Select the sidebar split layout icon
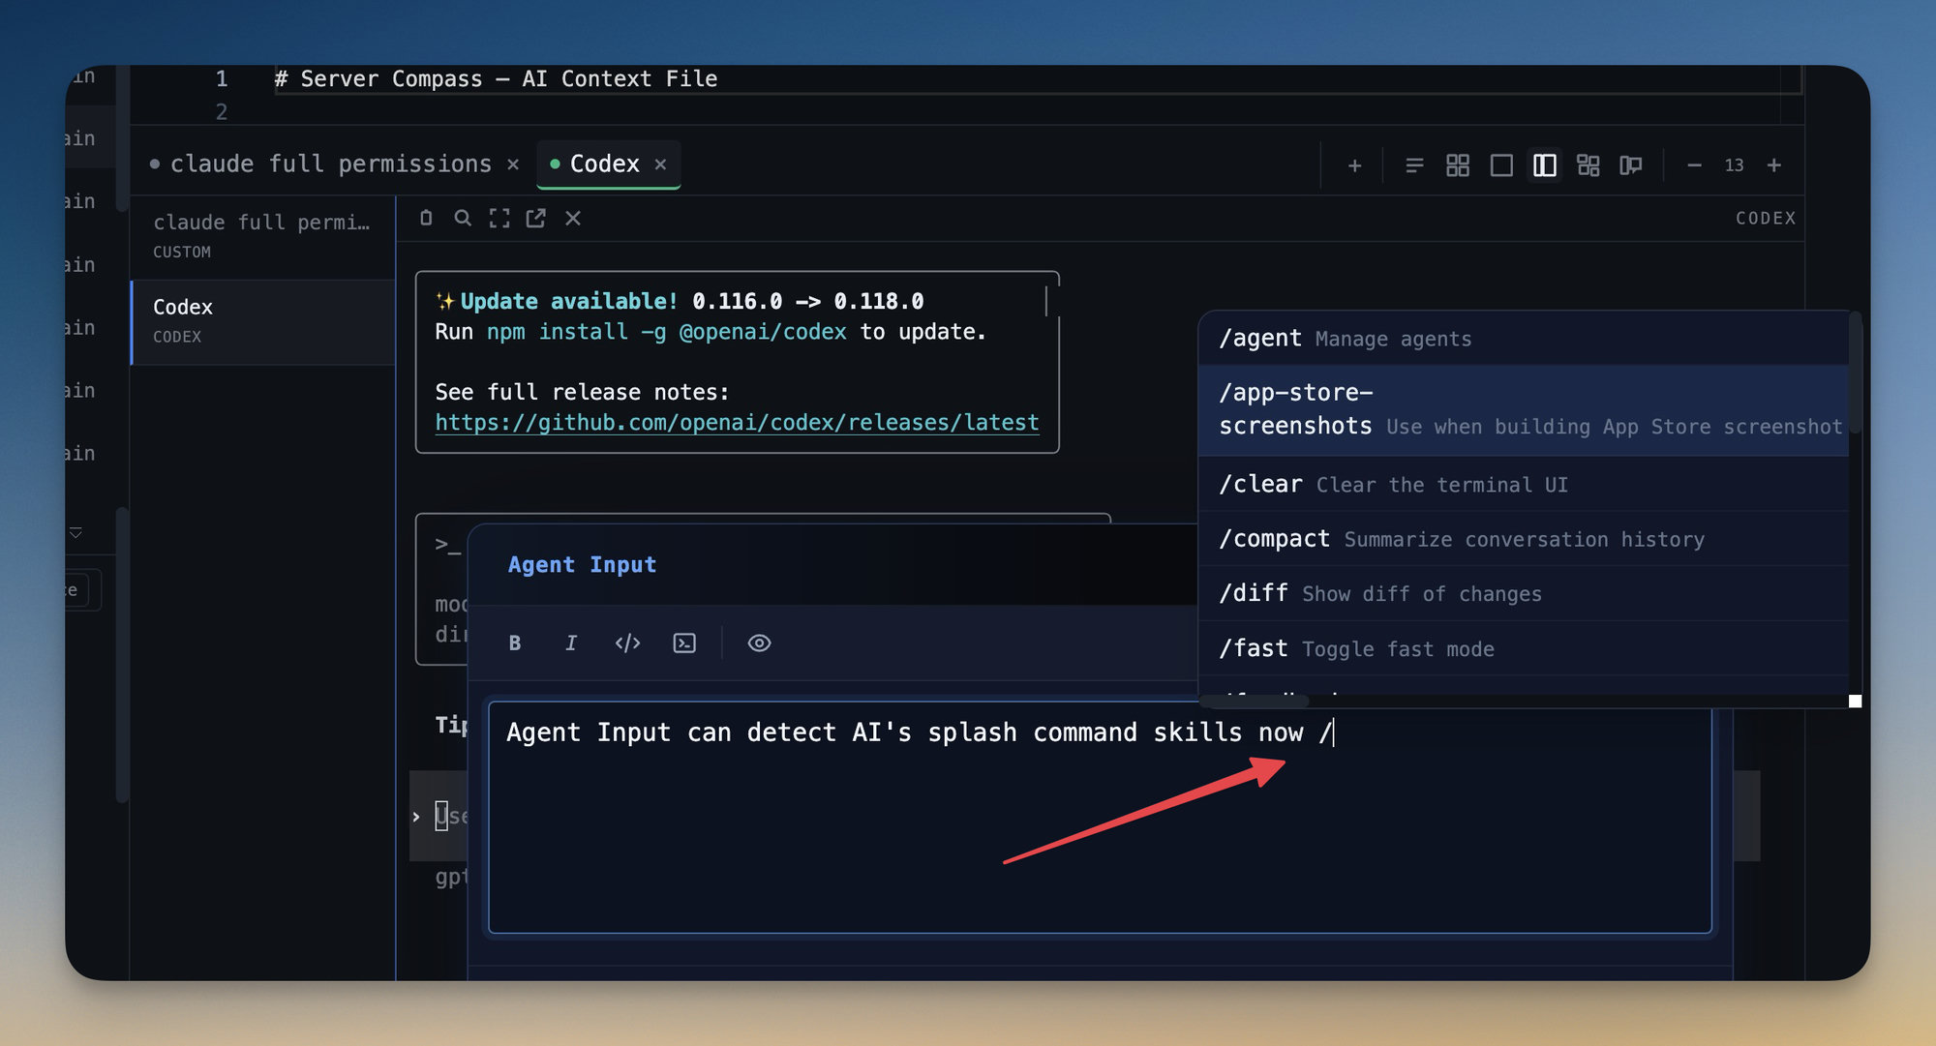 [x=1545, y=165]
